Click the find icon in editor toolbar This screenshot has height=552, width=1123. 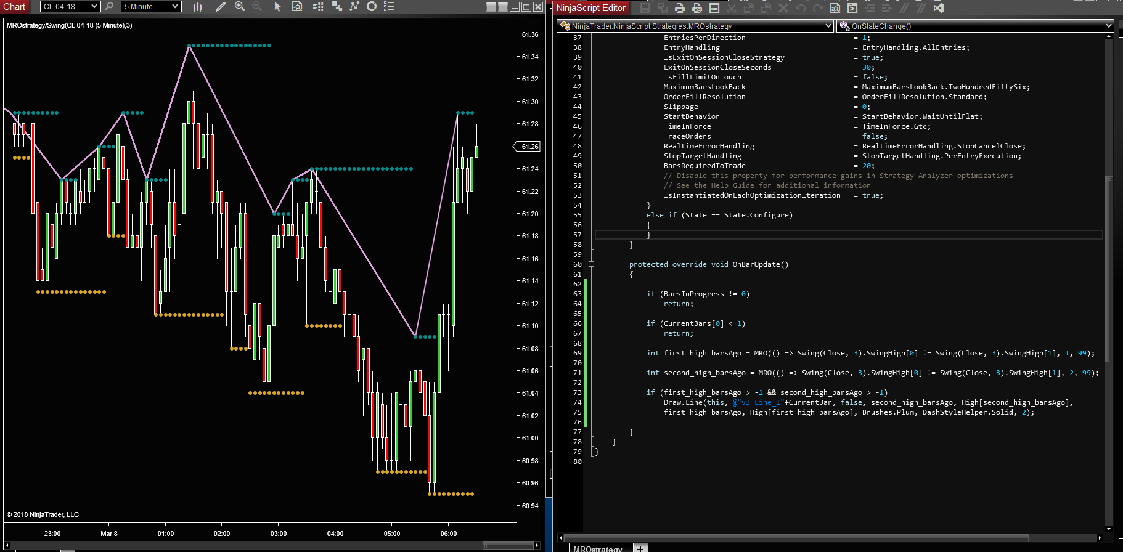coord(835,8)
